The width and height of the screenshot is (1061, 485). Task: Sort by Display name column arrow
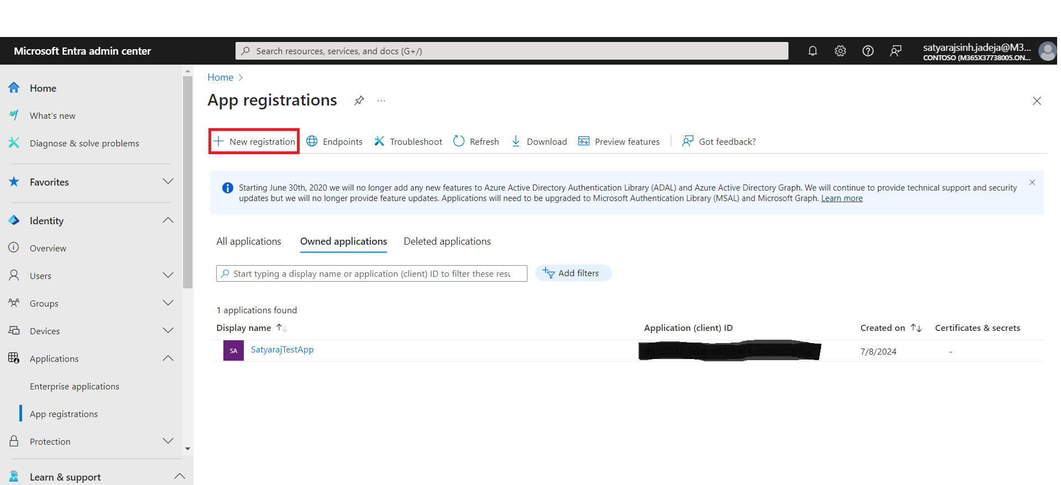282,328
